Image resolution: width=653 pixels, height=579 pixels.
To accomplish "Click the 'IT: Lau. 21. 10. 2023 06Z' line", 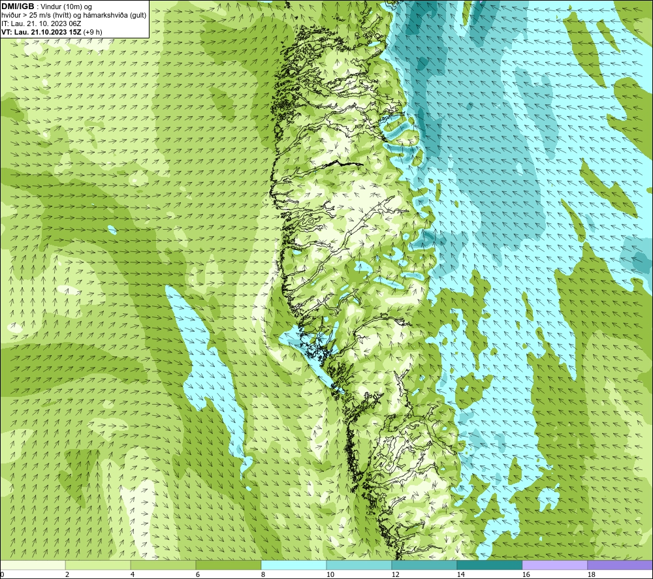I will click(x=41, y=23).
